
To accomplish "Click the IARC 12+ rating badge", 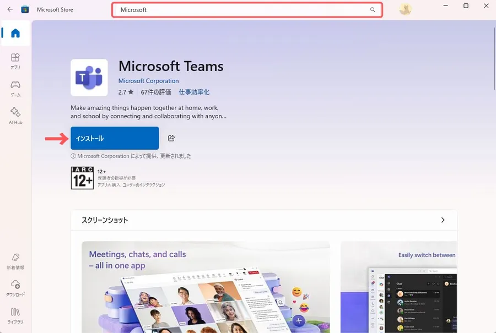I will [x=82, y=178].
